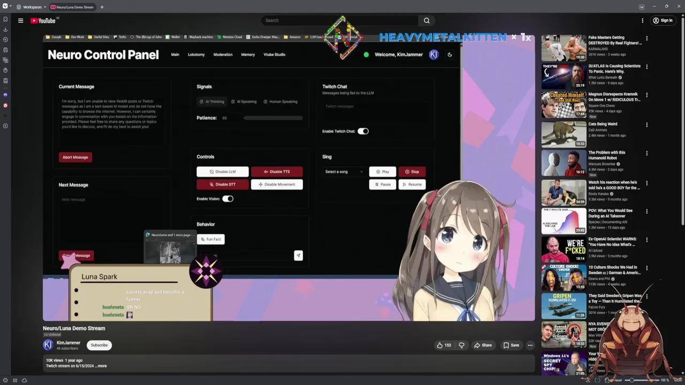Click the KJ user avatar in the panel
The height and width of the screenshot is (385, 685).
click(x=433, y=55)
